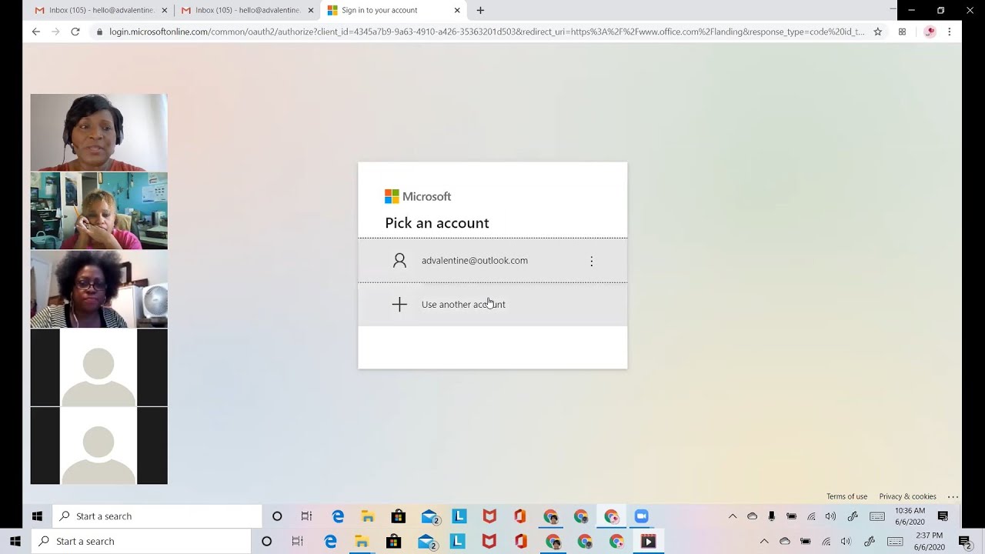
Task: Click the ellipsis next to Privacy & cookies
Action: (953, 496)
